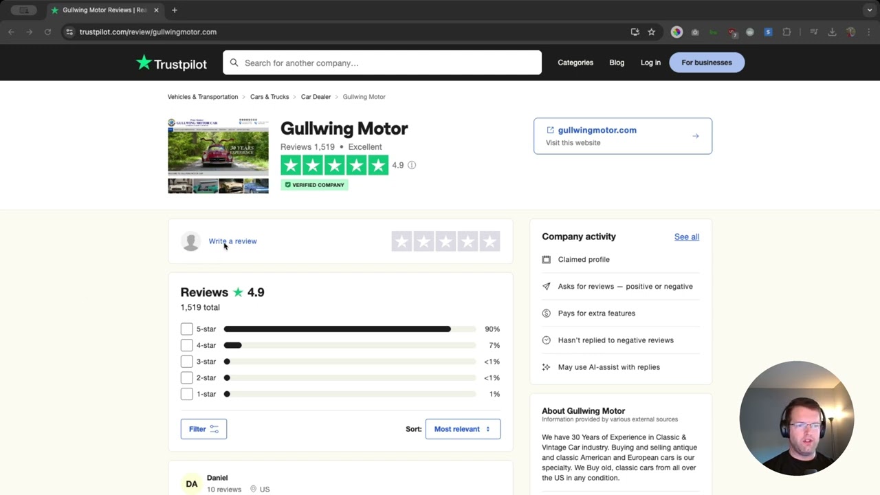Click the Trustpilot logo
Image resolution: width=880 pixels, height=495 pixels.
(171, 63)
